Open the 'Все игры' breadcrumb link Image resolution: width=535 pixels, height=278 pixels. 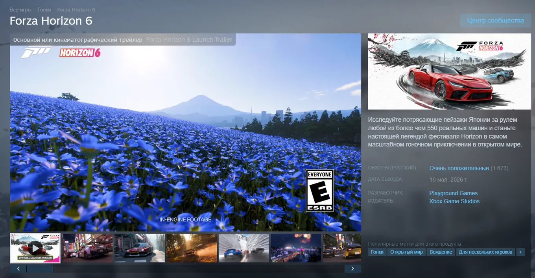(x=20, y=9)
